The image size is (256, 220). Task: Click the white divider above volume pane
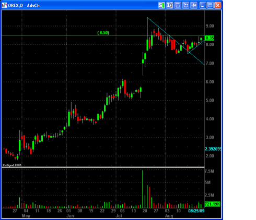(103, 167)
